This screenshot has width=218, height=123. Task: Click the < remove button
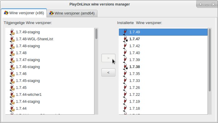coord(108,72)
